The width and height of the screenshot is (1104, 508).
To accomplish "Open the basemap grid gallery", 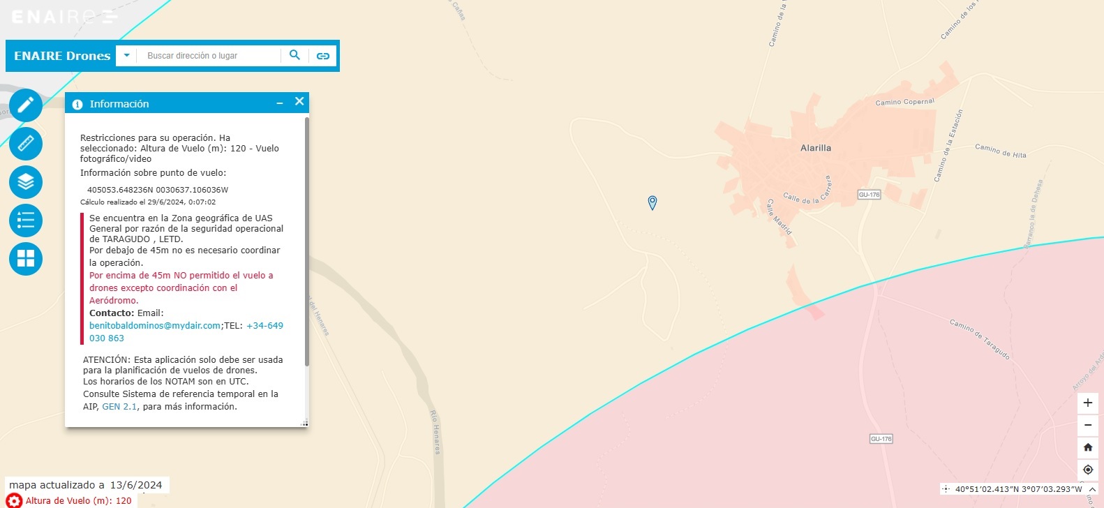I will click(x=26, y=259).
